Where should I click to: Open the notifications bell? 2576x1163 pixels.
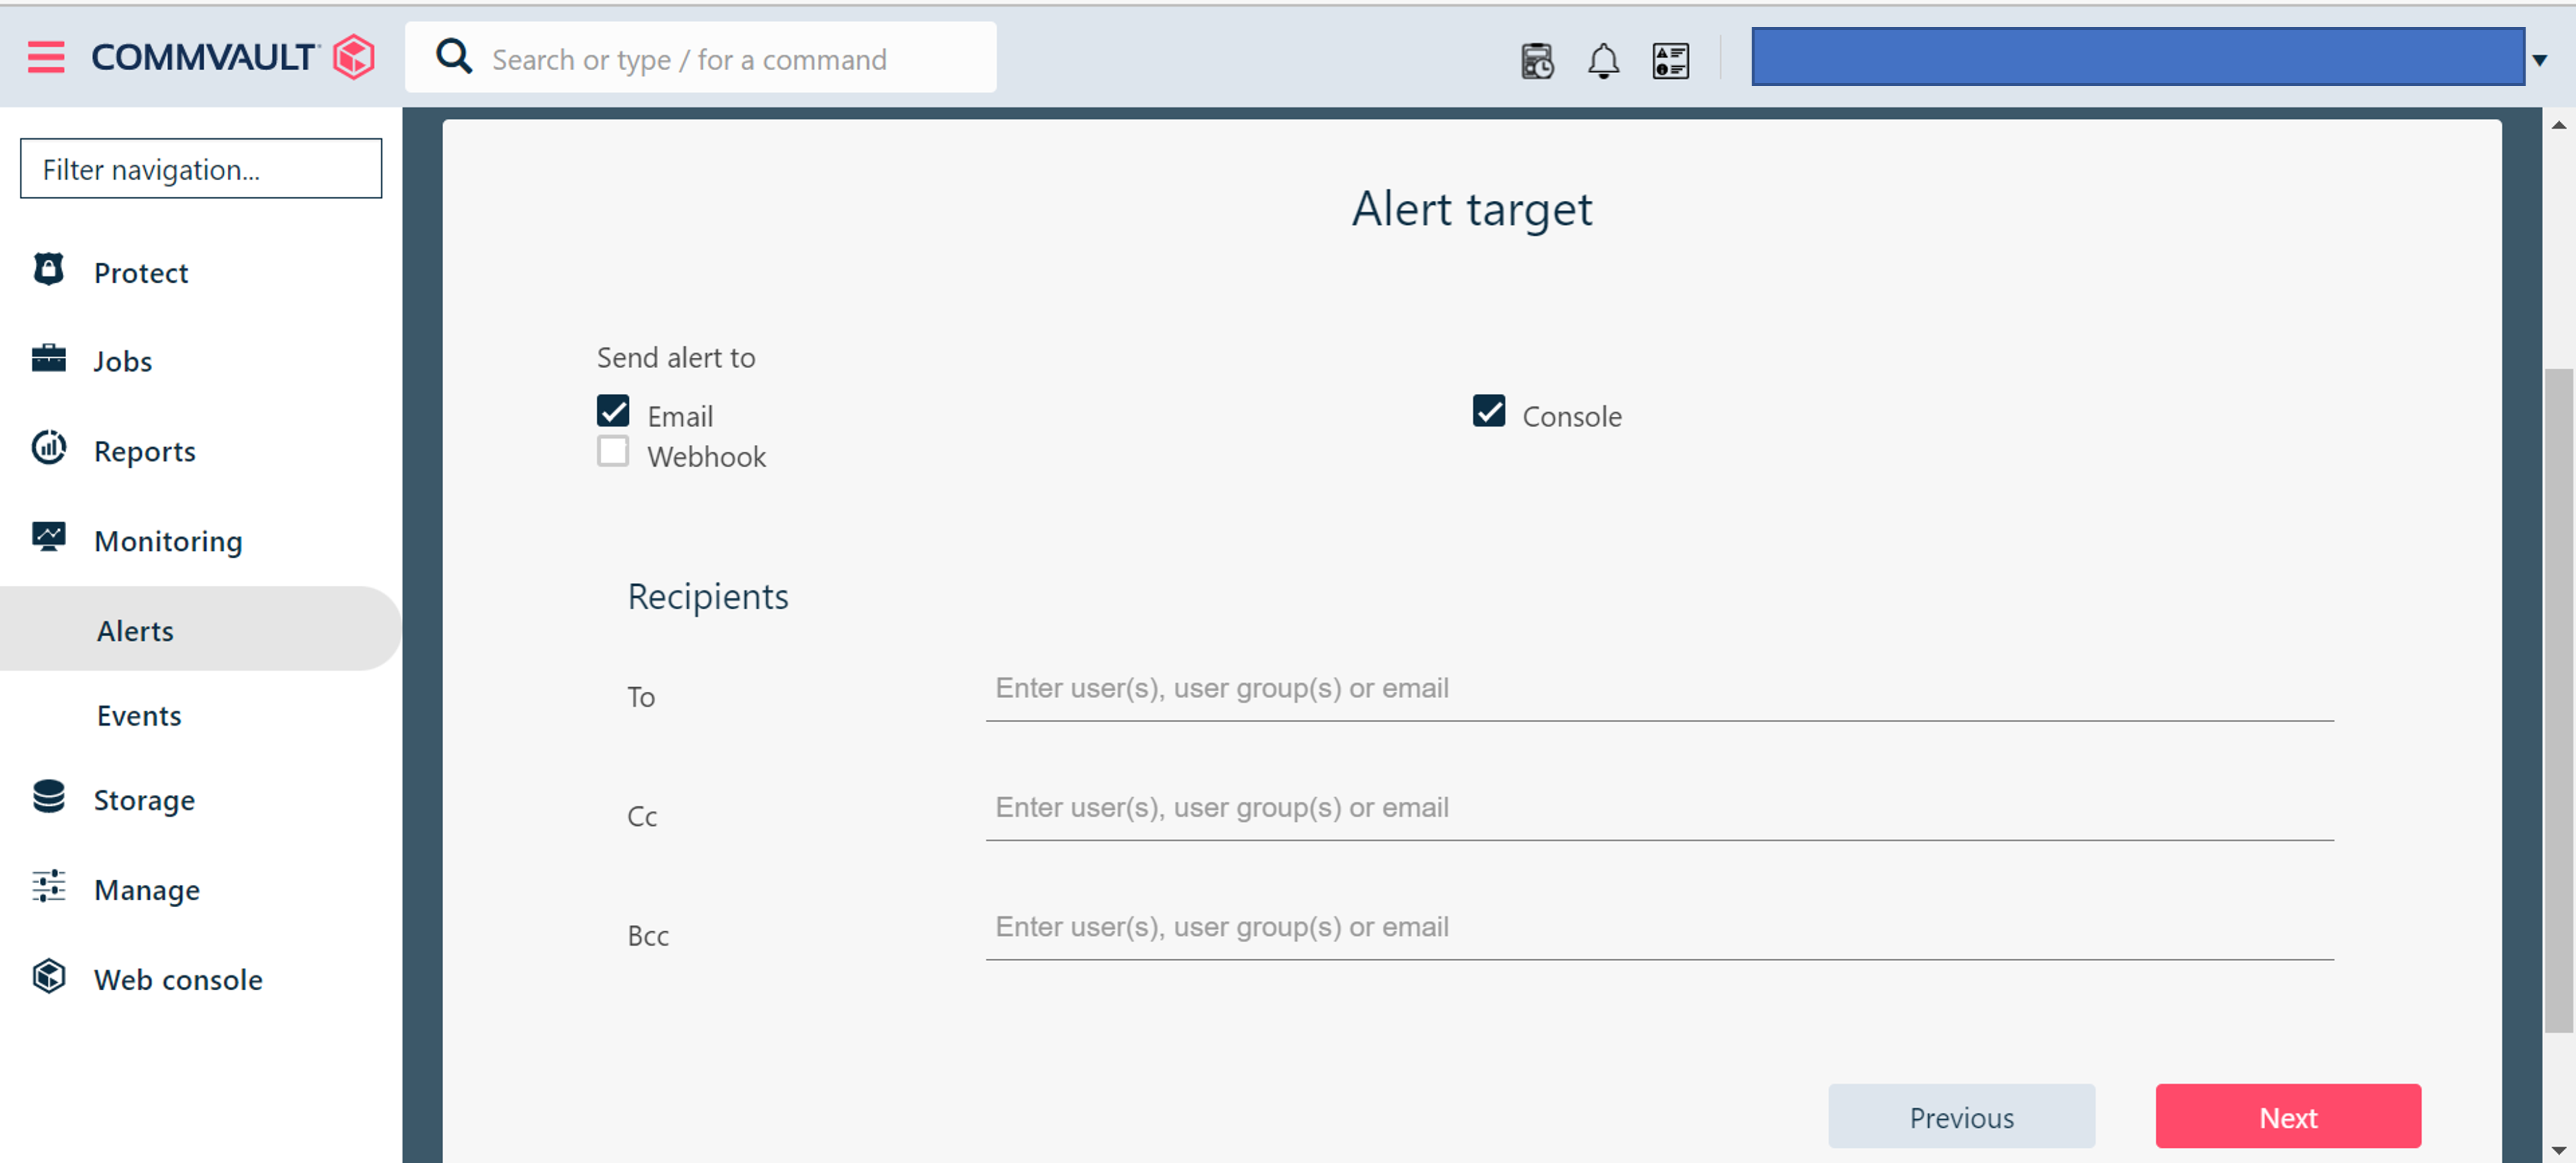click(1603, 60)
